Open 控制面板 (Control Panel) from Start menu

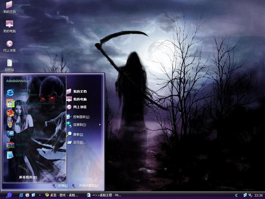(81, 117)
